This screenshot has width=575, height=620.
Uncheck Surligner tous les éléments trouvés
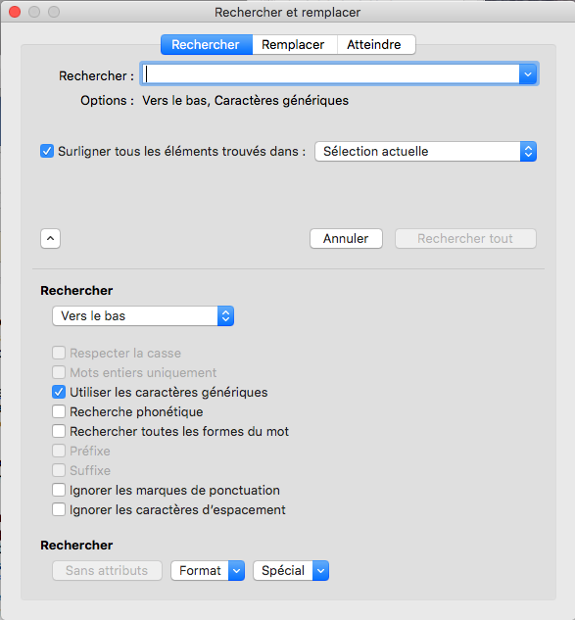point(47,151)
